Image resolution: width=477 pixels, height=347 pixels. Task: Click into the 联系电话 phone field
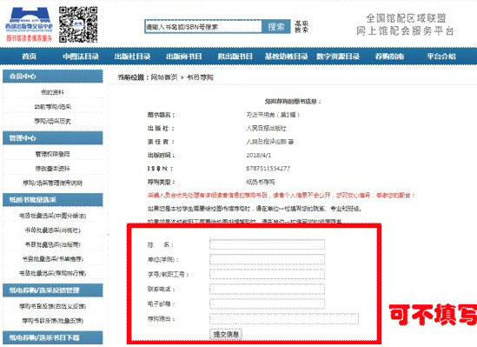pyautogui.click(x=267, y=289)
